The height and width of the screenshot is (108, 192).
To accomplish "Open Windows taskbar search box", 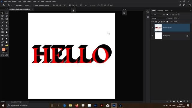I will (28, 105).
